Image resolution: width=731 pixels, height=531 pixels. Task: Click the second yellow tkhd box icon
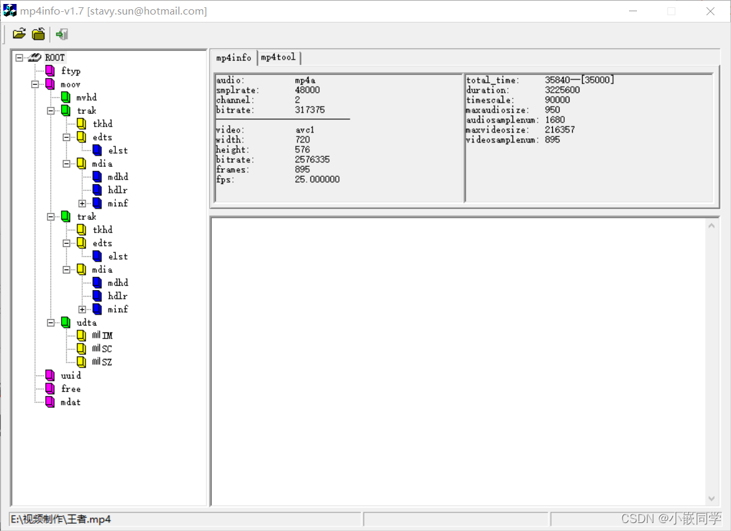[x=81, y=229]
